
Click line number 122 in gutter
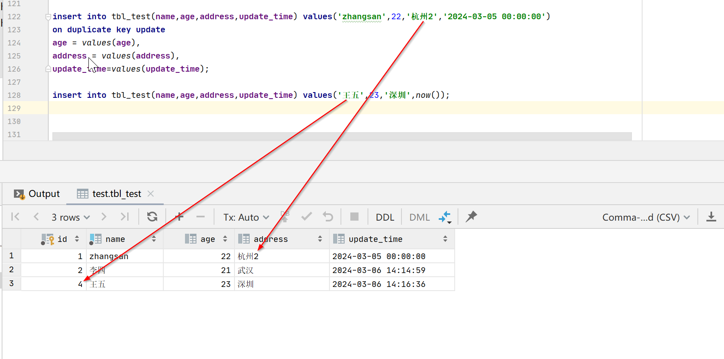14,17
